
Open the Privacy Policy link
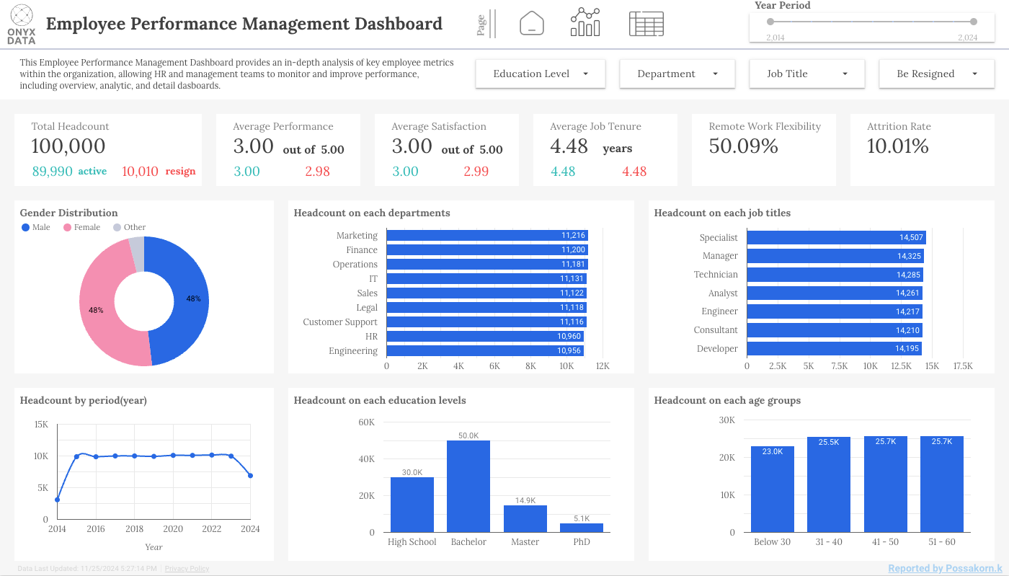pos(187,569)
